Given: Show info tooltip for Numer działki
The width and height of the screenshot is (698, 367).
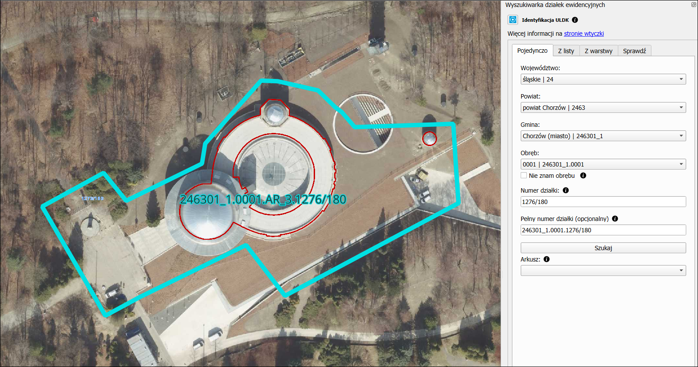Looking at the screenshot, I should [x=566, y=190].
